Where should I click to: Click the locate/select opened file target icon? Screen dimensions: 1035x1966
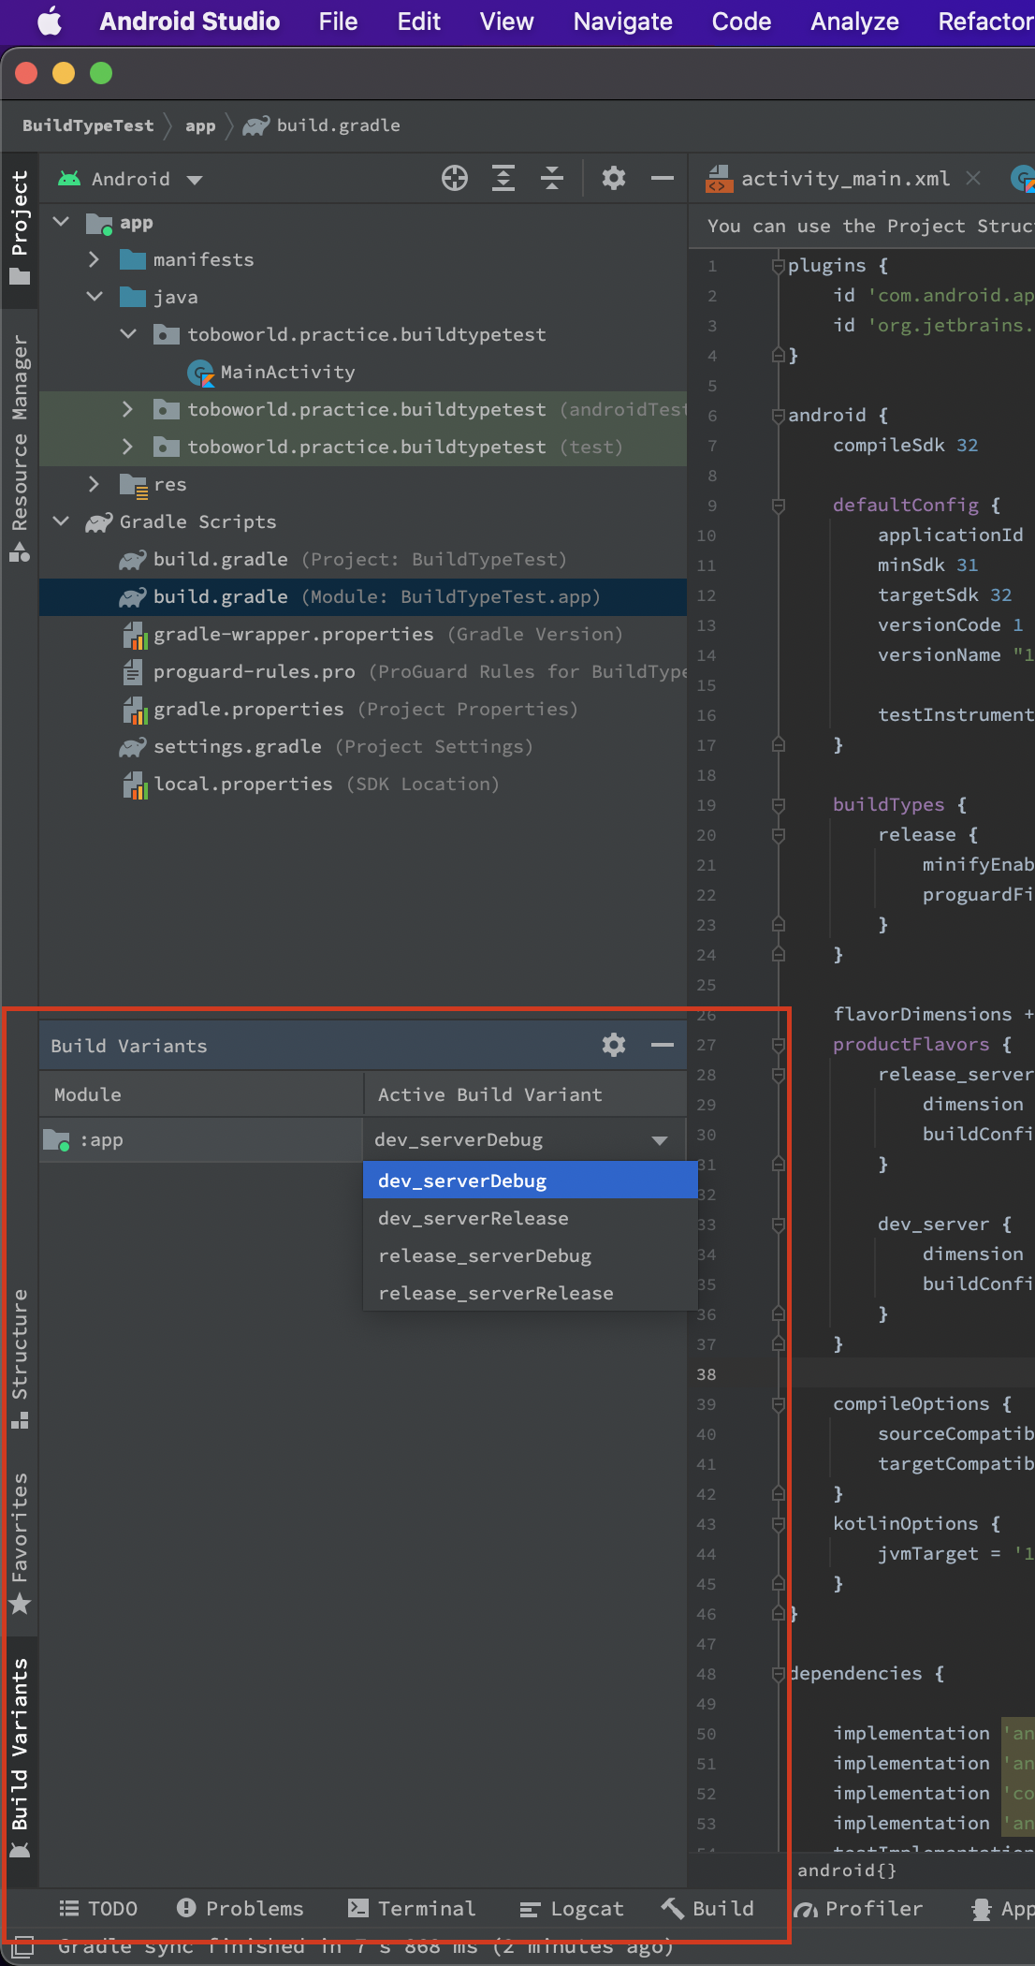coord(455,178)
